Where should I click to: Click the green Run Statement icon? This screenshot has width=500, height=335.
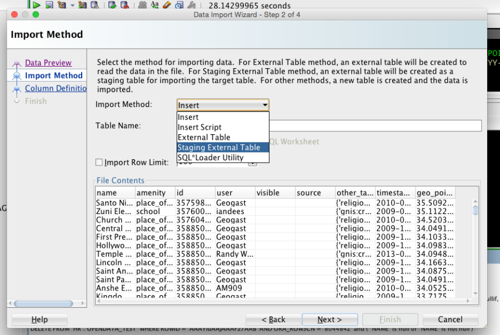coord(36,4)
